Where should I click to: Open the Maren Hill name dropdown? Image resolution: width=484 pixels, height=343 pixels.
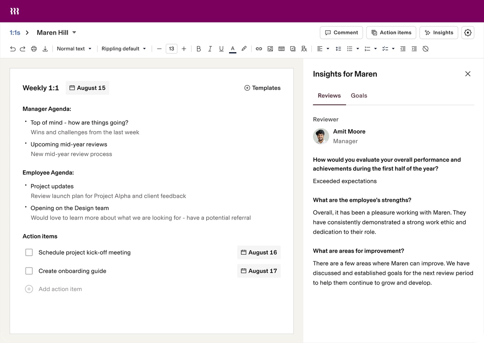(74, 32)
